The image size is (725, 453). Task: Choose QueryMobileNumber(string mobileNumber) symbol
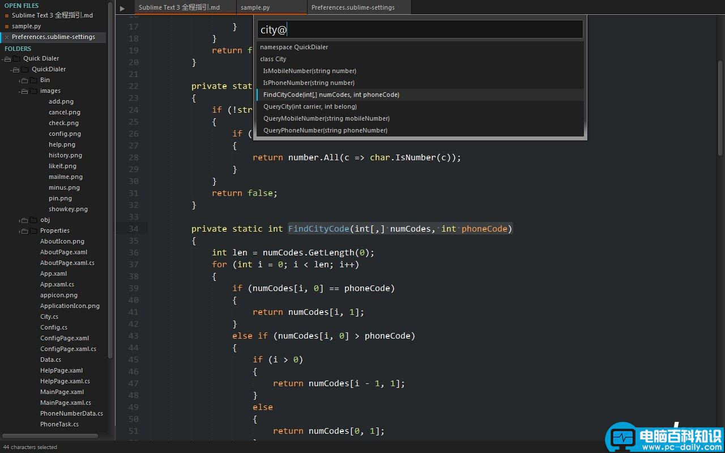pos(420,118)
